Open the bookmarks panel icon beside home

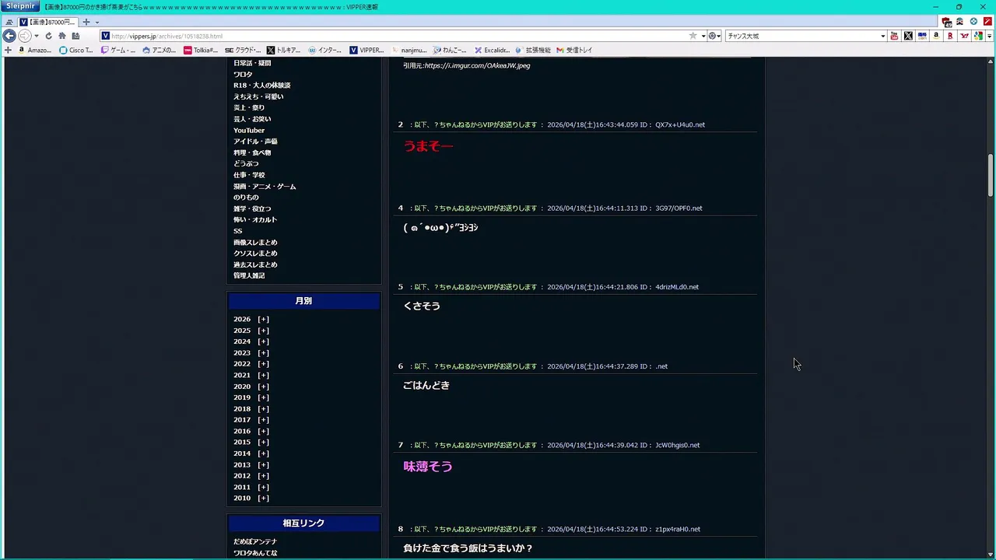75,36
